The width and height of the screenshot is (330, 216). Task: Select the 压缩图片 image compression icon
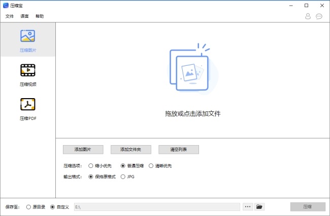click(x=27, y=36)
